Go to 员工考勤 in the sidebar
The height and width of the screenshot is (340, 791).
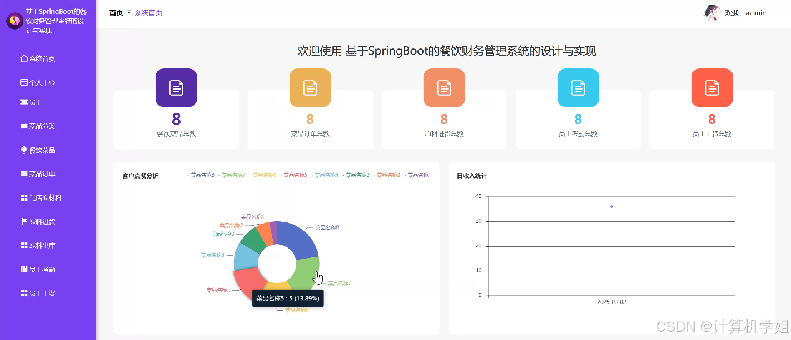(x=42, y=269)
